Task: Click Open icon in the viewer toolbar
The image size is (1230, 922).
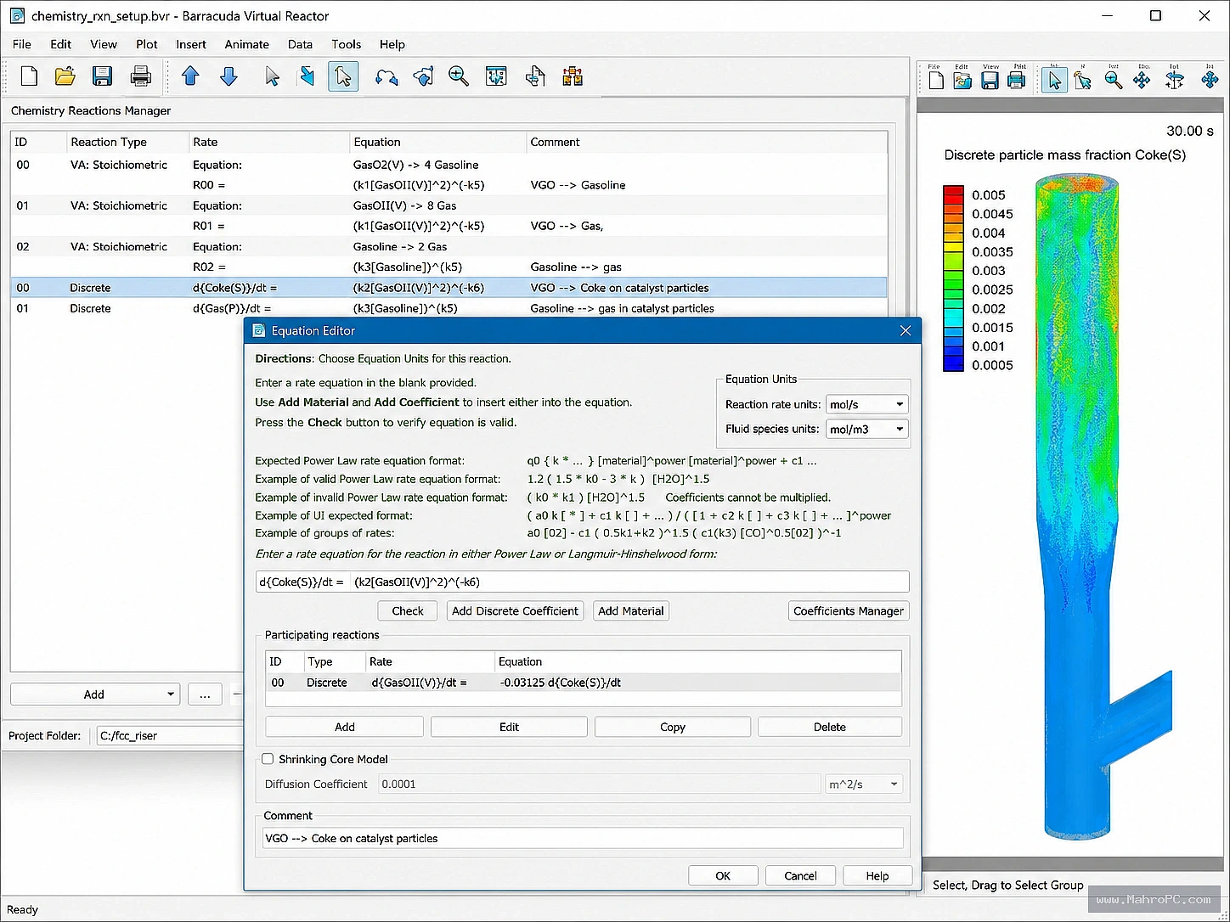Action: (x=962, y=80)
